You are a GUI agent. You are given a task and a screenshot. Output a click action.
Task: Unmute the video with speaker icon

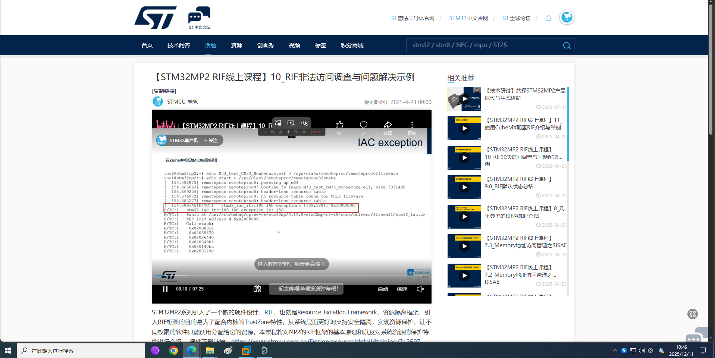pyautogui.click(x=420, y=289)
